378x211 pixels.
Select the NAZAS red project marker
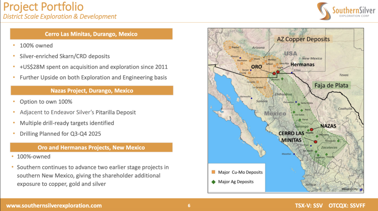[312, 129]
